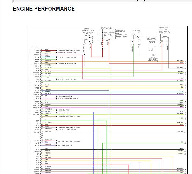Click the A33 LT GRN wire label
Screen dimensions: 192x174
click(x=48, y=120)
